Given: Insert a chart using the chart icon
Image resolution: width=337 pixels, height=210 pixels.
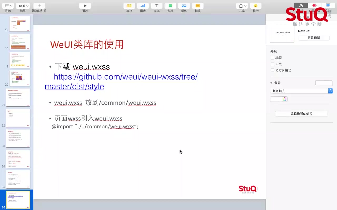Looking at the screenshot, I should click(x=143, y=6).
